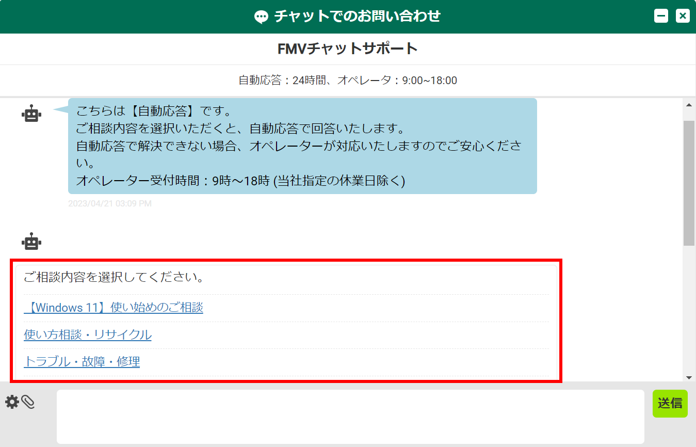
Task: Click the 自動応答：24時間 hours info line
Action: [x=347, y=81]
